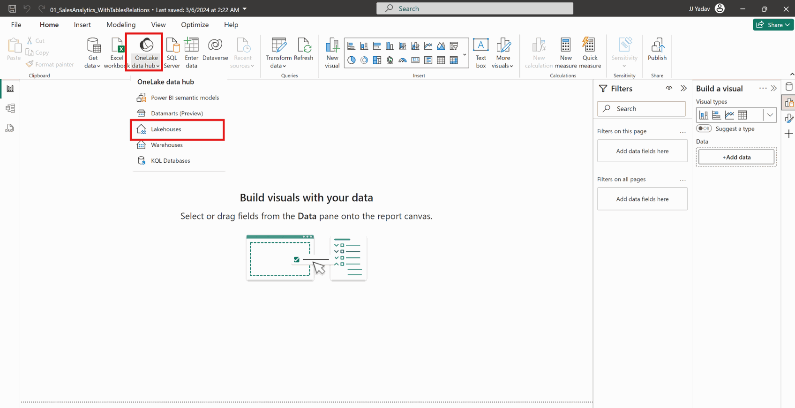Open the View ribbon tab
Image resolution: width=795 pixels, height=408 pixels.
pos(158,24)
